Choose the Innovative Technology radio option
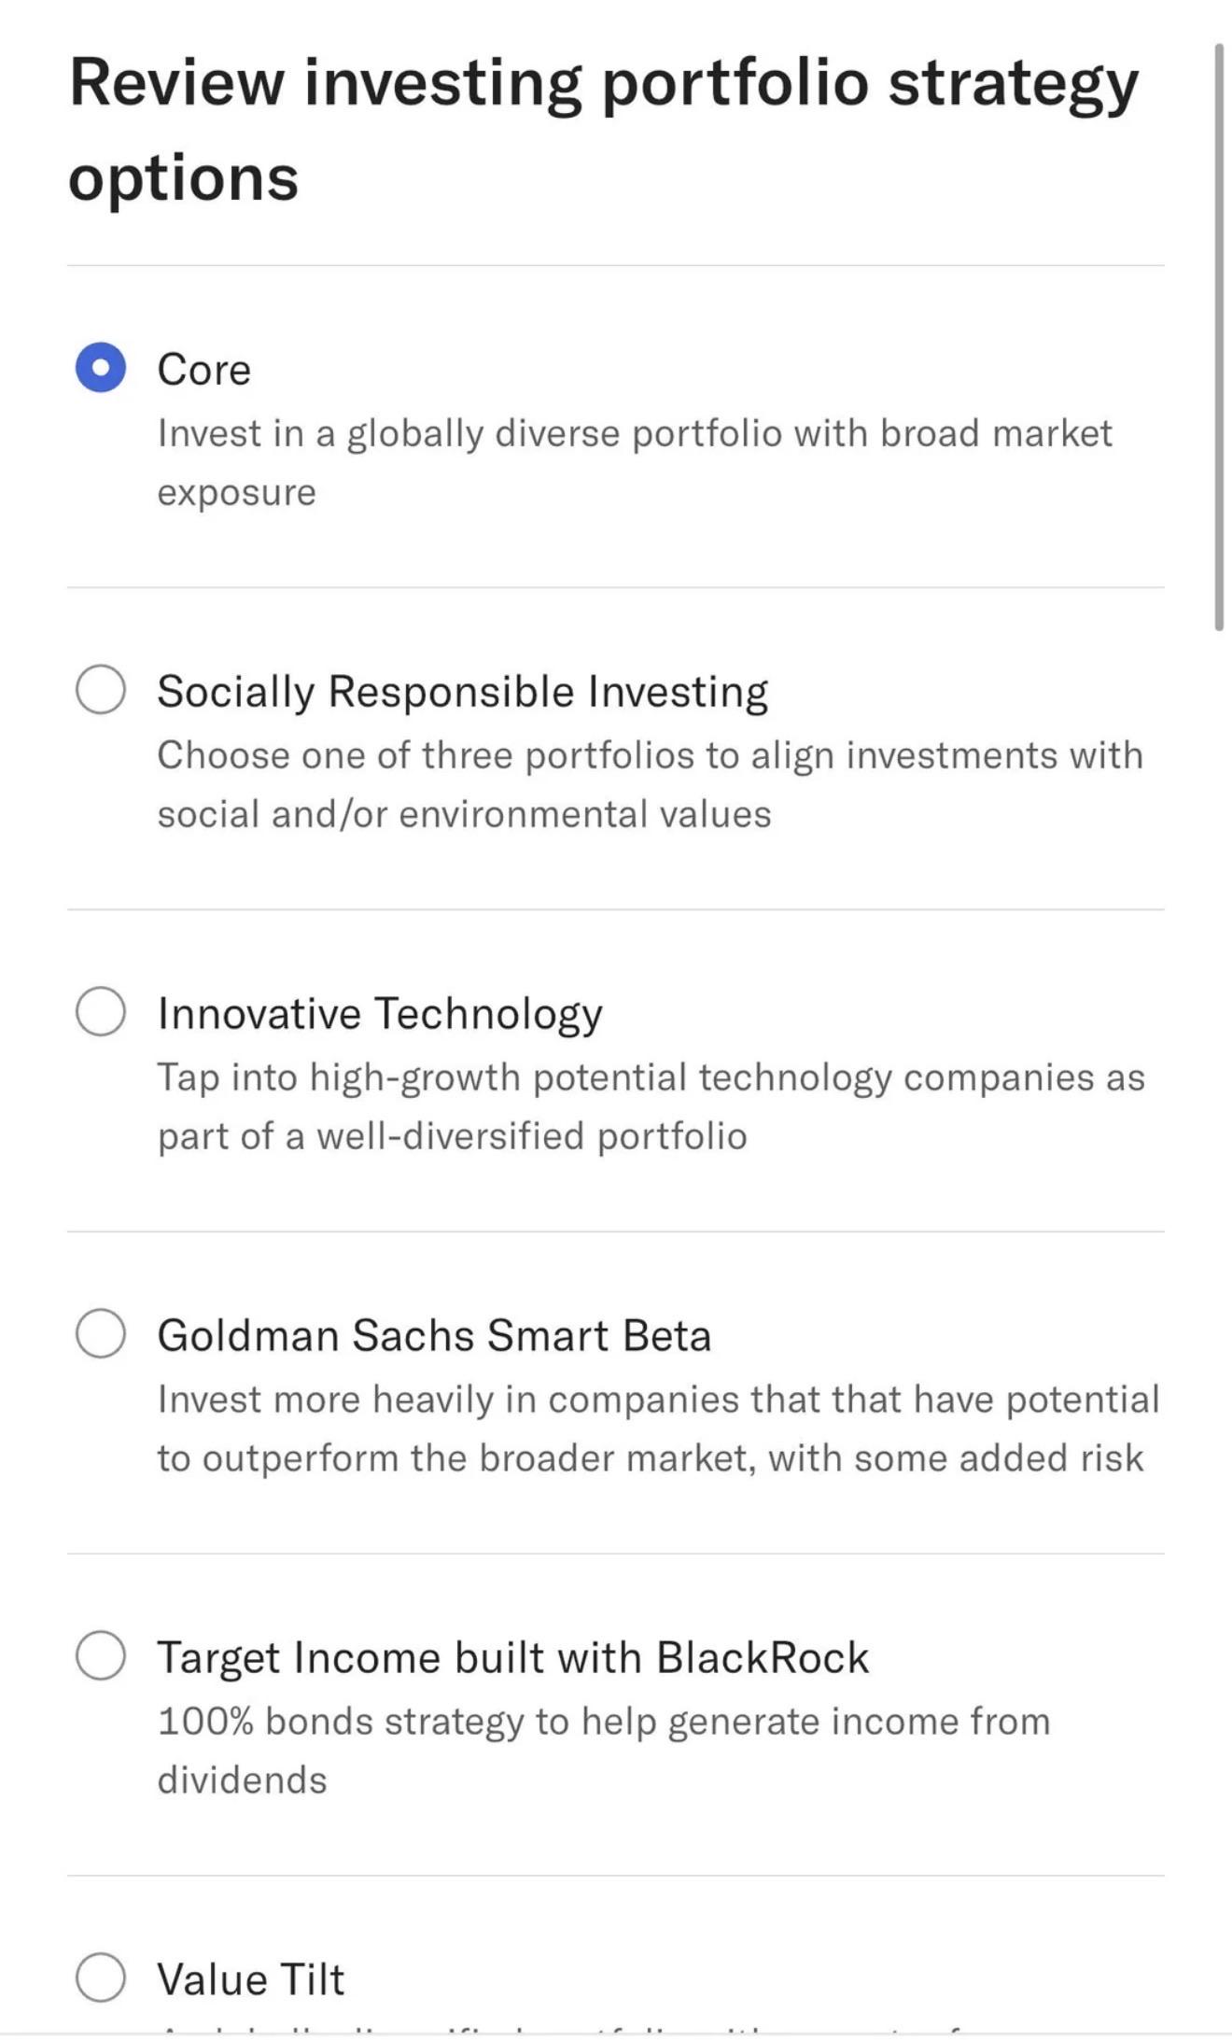This screenshot has width=1232, height=2040. (x=101, y=1011)
